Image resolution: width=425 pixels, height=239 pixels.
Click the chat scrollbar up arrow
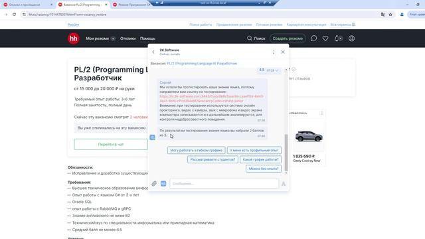tap(286, 70)
